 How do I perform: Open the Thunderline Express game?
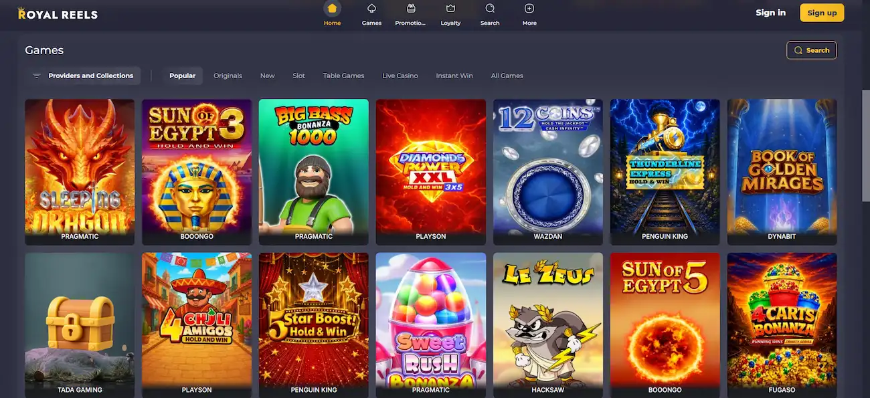(x=665, y=172)
